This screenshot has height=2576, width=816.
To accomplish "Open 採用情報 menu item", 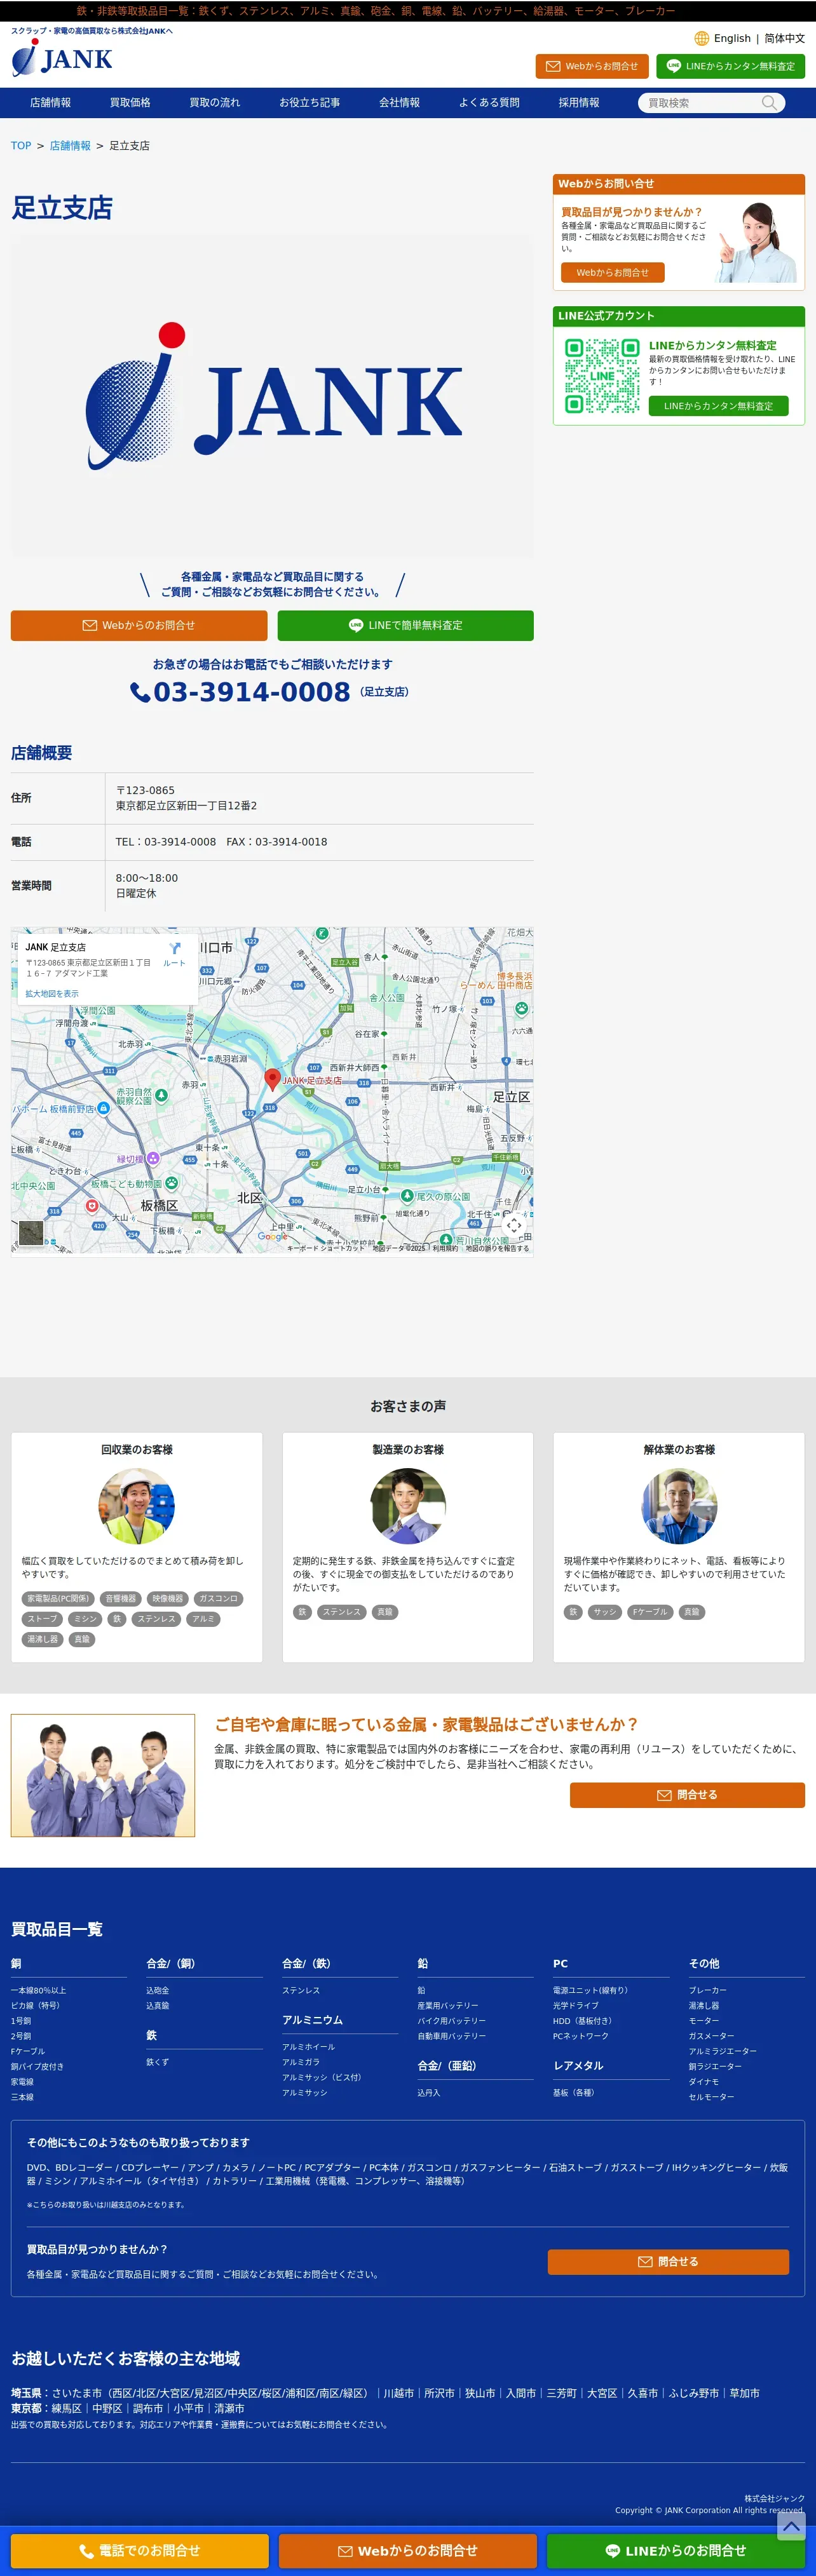I will [579, 103].
